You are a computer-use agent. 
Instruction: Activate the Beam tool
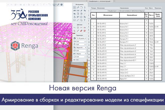tap(81, 11)
